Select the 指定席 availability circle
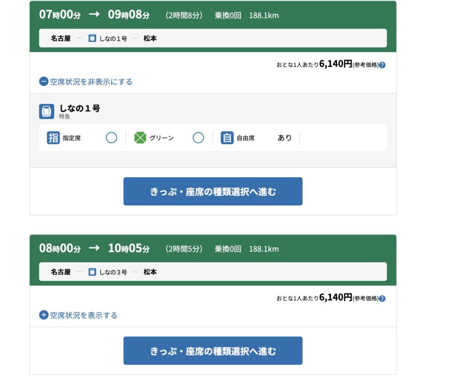Screen dimensions: 459x378 (x=111, y=138)
